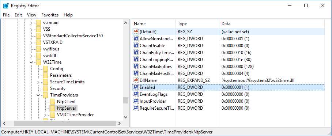Click the REG_EXPAND_SZ type cell
332x136 pixels.
[193, 80]
